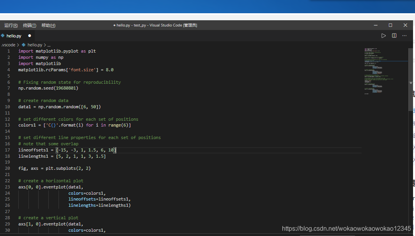Switch to the hello.py editor tab
The width and height of the screenshot is (415, 236).
[x=15, y=35]
